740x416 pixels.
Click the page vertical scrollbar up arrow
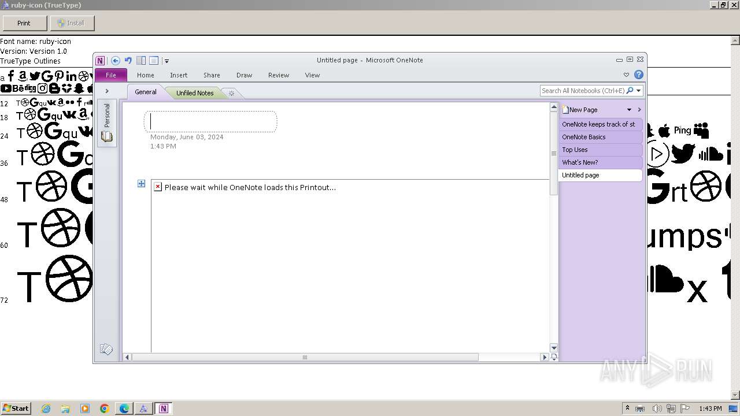pos(553,107)
